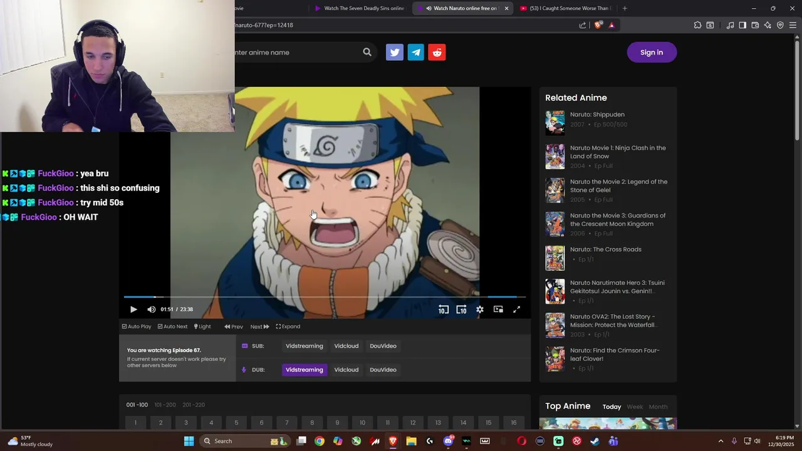This screenshot has height=451, width=802.
Task: Enter fullscreen on the video player
Action: point(517,309)
